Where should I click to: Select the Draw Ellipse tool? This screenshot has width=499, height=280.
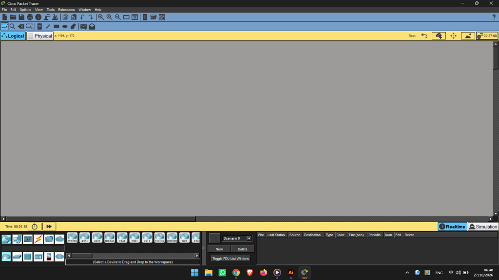[65, 26]
